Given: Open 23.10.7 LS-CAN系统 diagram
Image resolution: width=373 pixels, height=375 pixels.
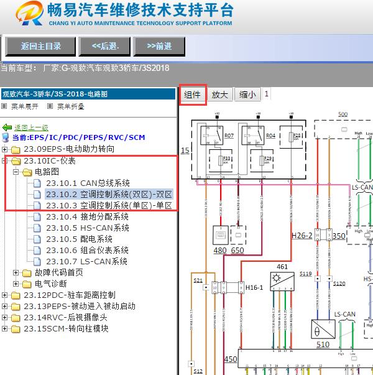Looking at the screenshot, I should 86,262.
